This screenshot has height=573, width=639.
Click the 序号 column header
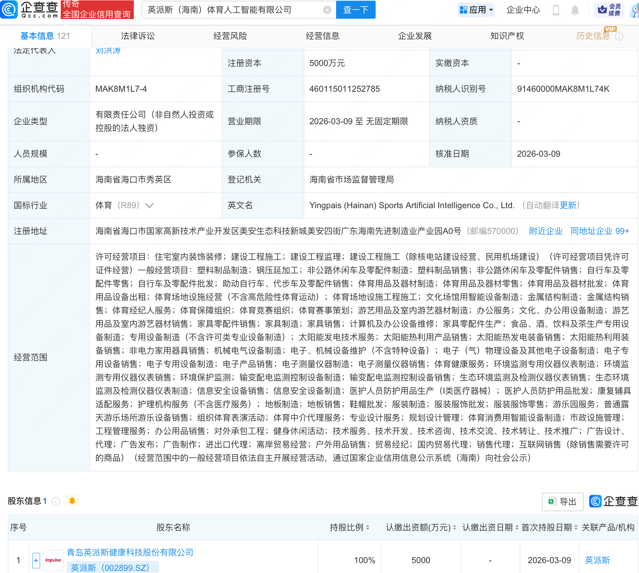click(x=18, y=527)
